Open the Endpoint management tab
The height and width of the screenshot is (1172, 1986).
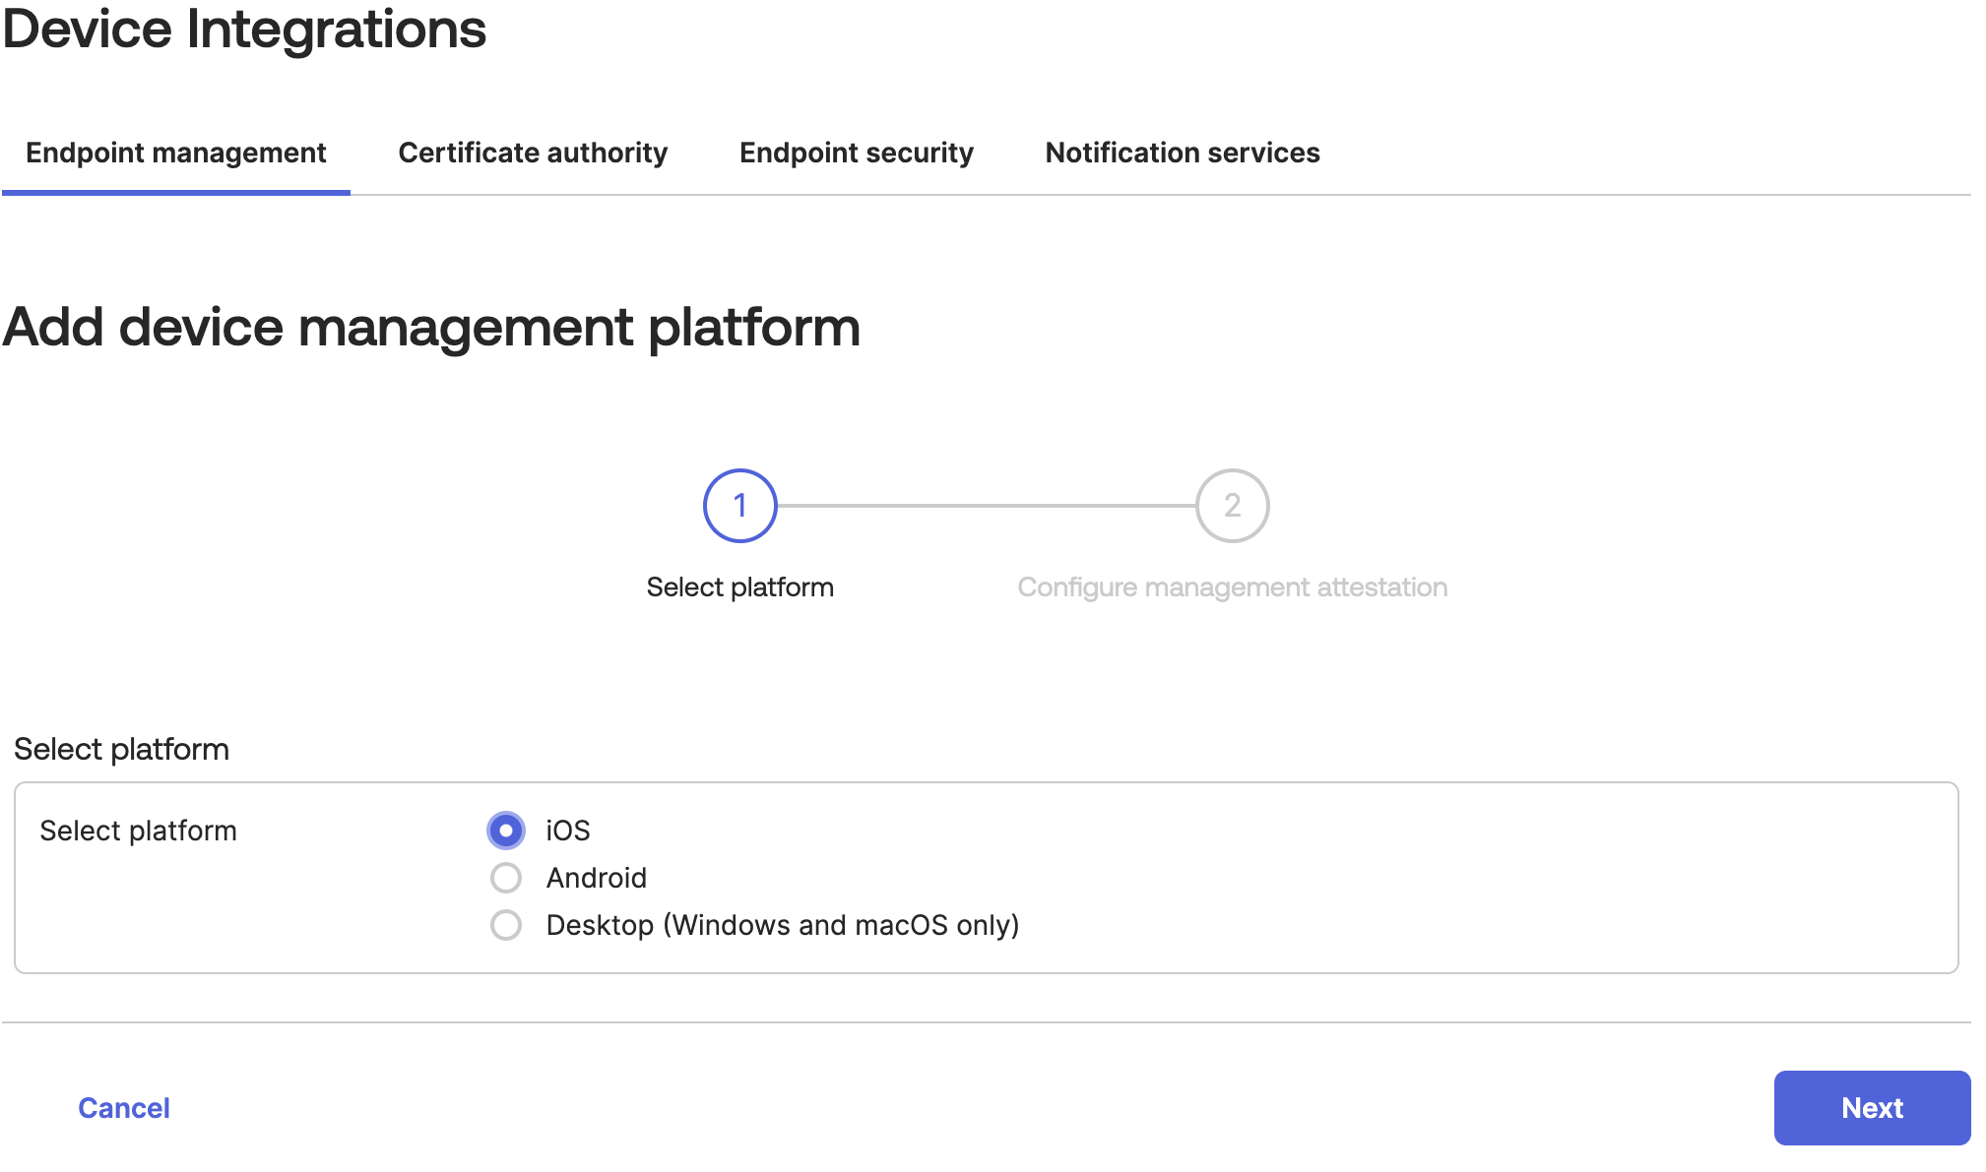coord(175,153)
